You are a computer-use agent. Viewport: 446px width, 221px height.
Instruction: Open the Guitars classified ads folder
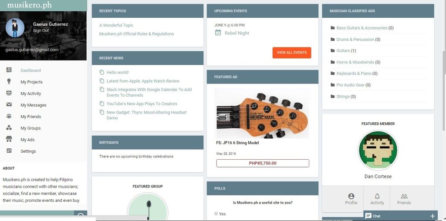[343, 50]
